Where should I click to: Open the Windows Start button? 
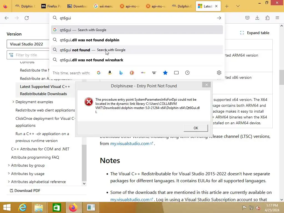pyautogui.click(x=7, y=207)
